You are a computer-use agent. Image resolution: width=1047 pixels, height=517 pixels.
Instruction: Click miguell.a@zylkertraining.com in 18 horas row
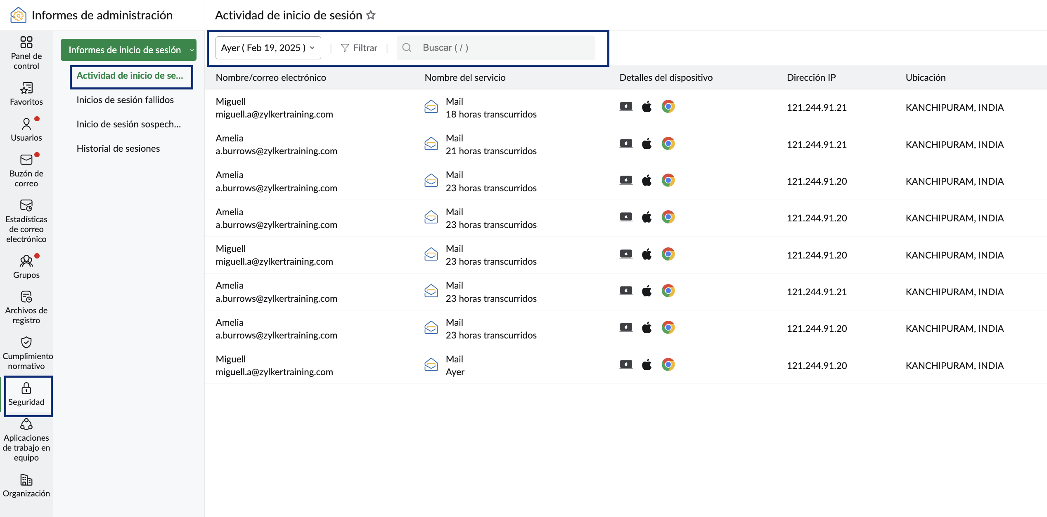[274, 114]
